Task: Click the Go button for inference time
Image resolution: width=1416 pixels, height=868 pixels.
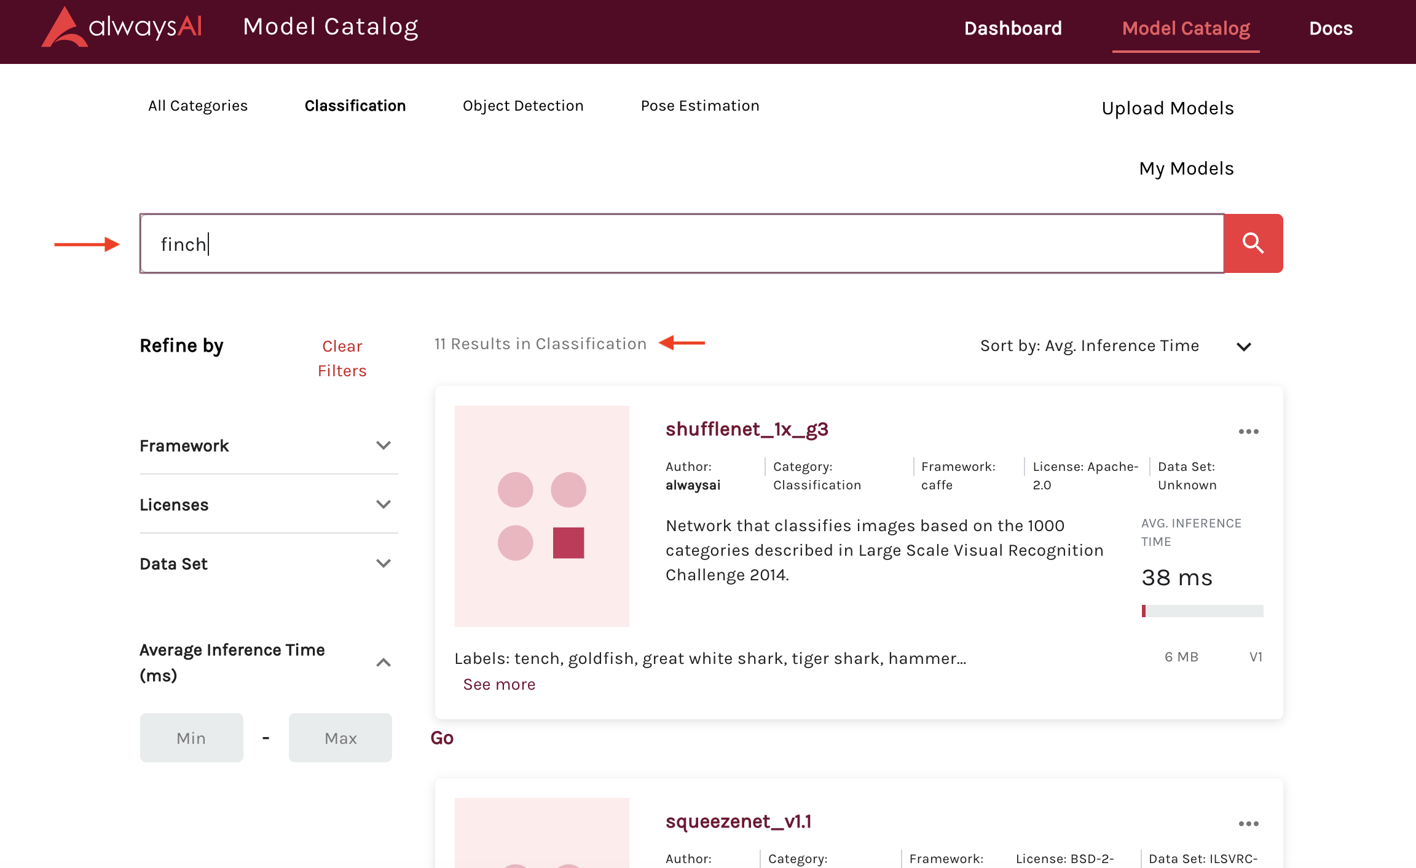Action: pyautogui.click(x=442, y=738)
